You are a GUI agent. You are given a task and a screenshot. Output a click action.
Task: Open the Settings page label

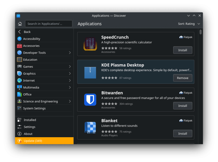29,127
